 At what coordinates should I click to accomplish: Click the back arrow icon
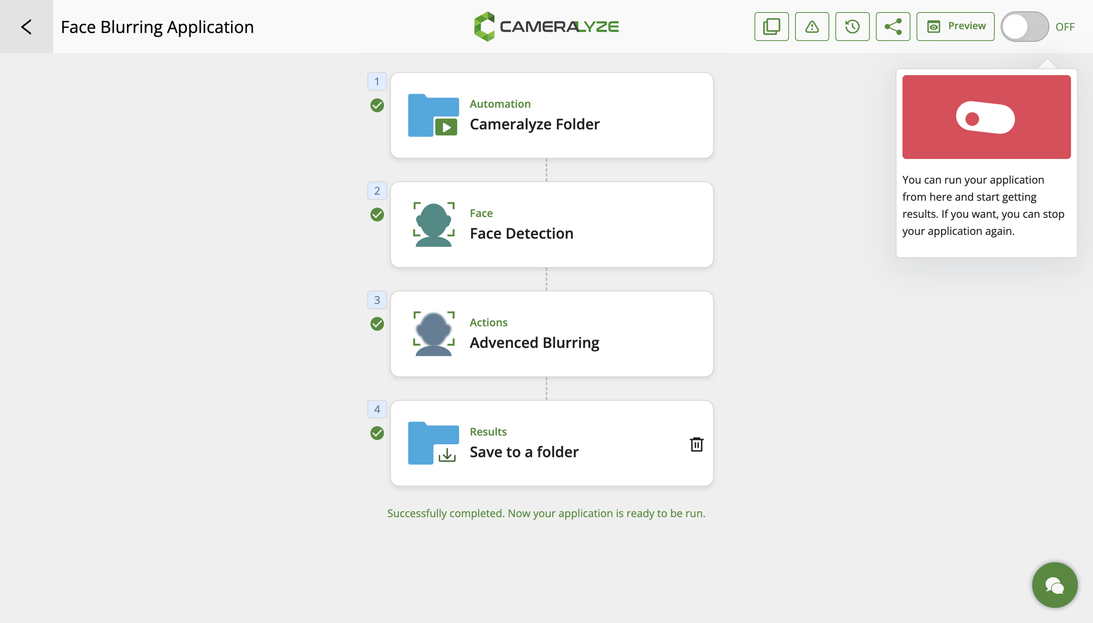pos(26,27)
